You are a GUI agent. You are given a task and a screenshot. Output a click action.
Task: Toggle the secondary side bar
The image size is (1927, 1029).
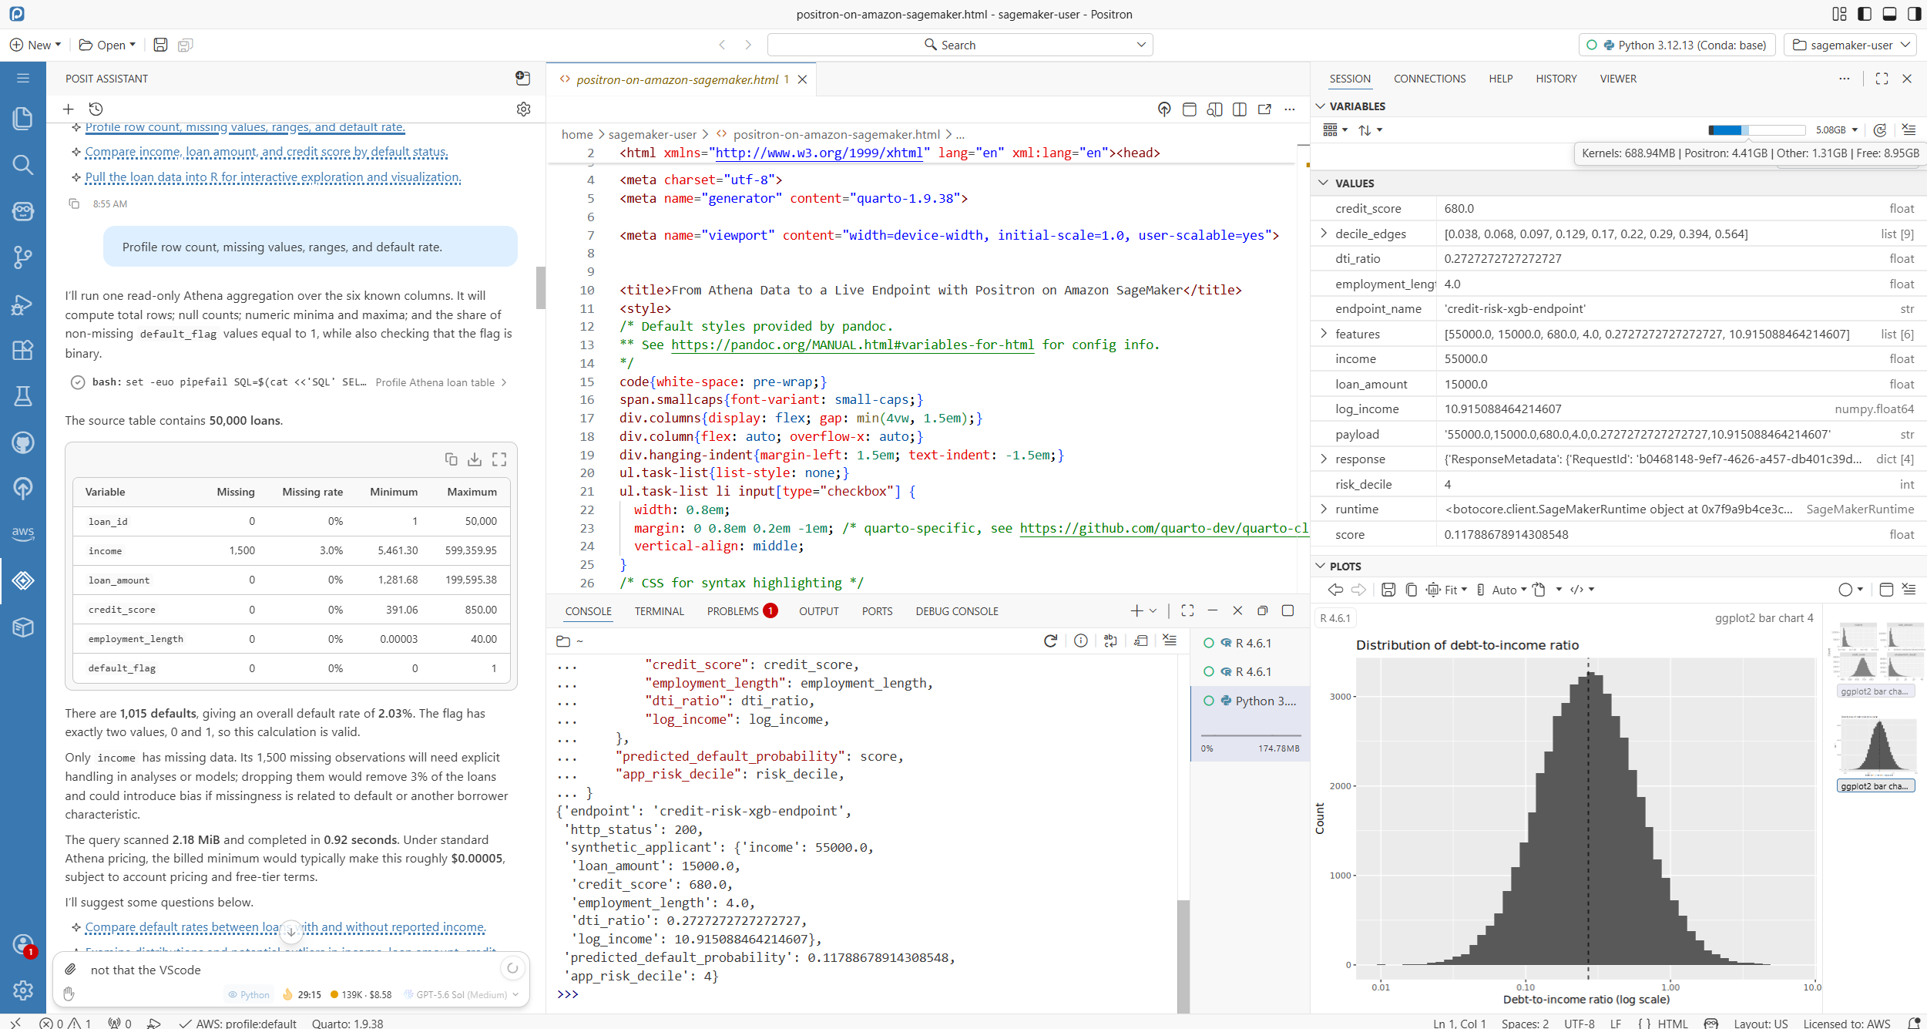click(x=1914, y=14)
